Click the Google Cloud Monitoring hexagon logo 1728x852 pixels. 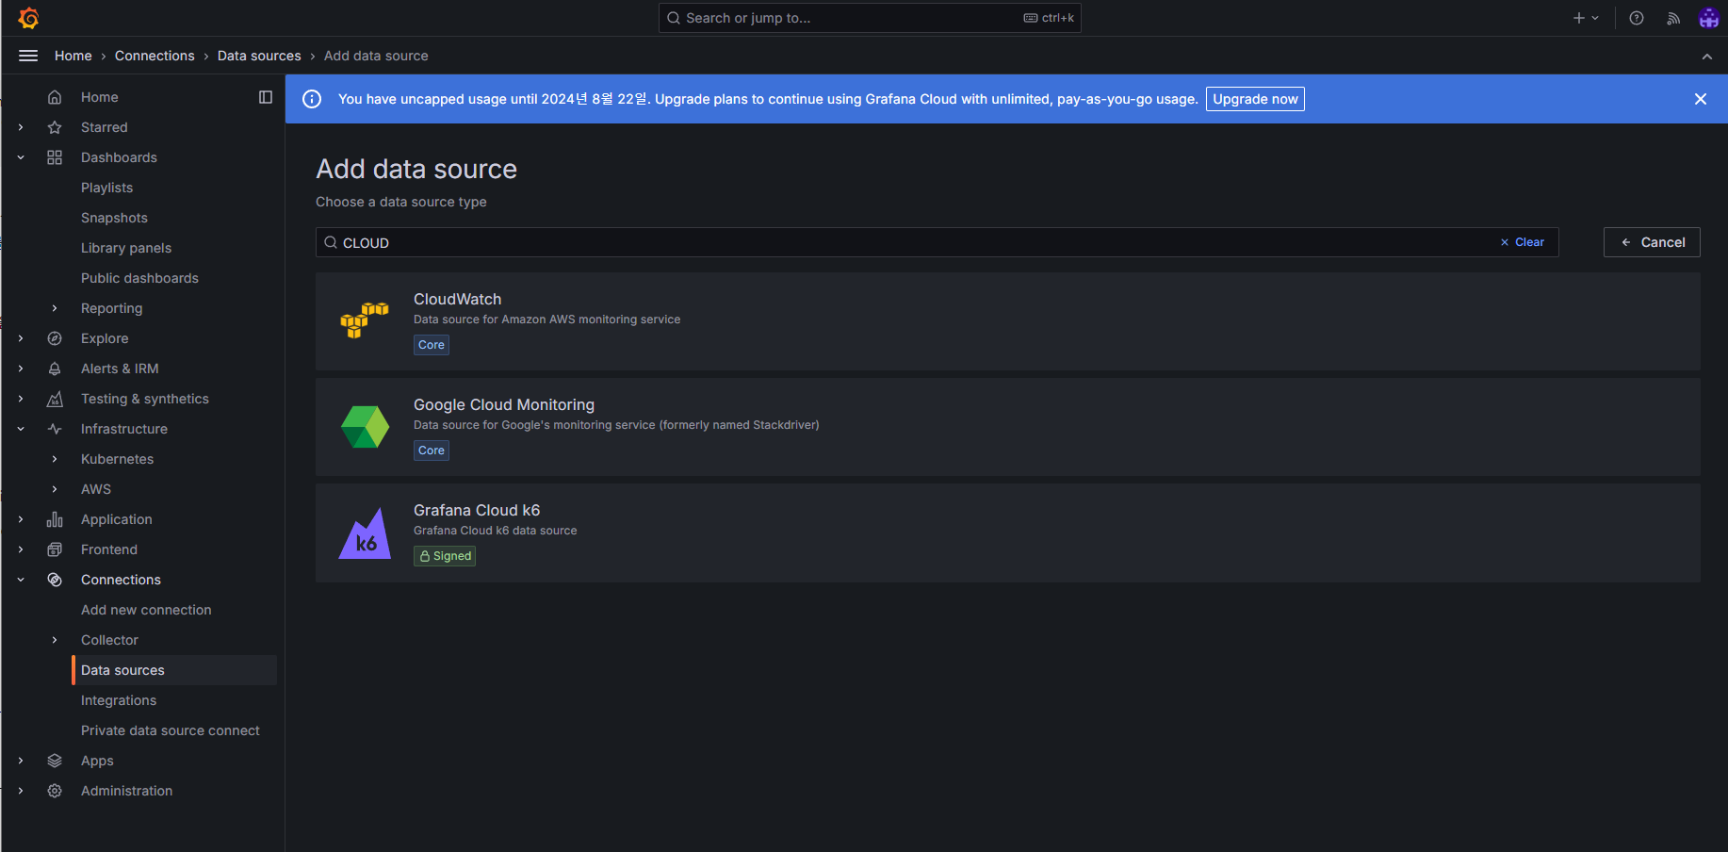(x=365, y=427)
